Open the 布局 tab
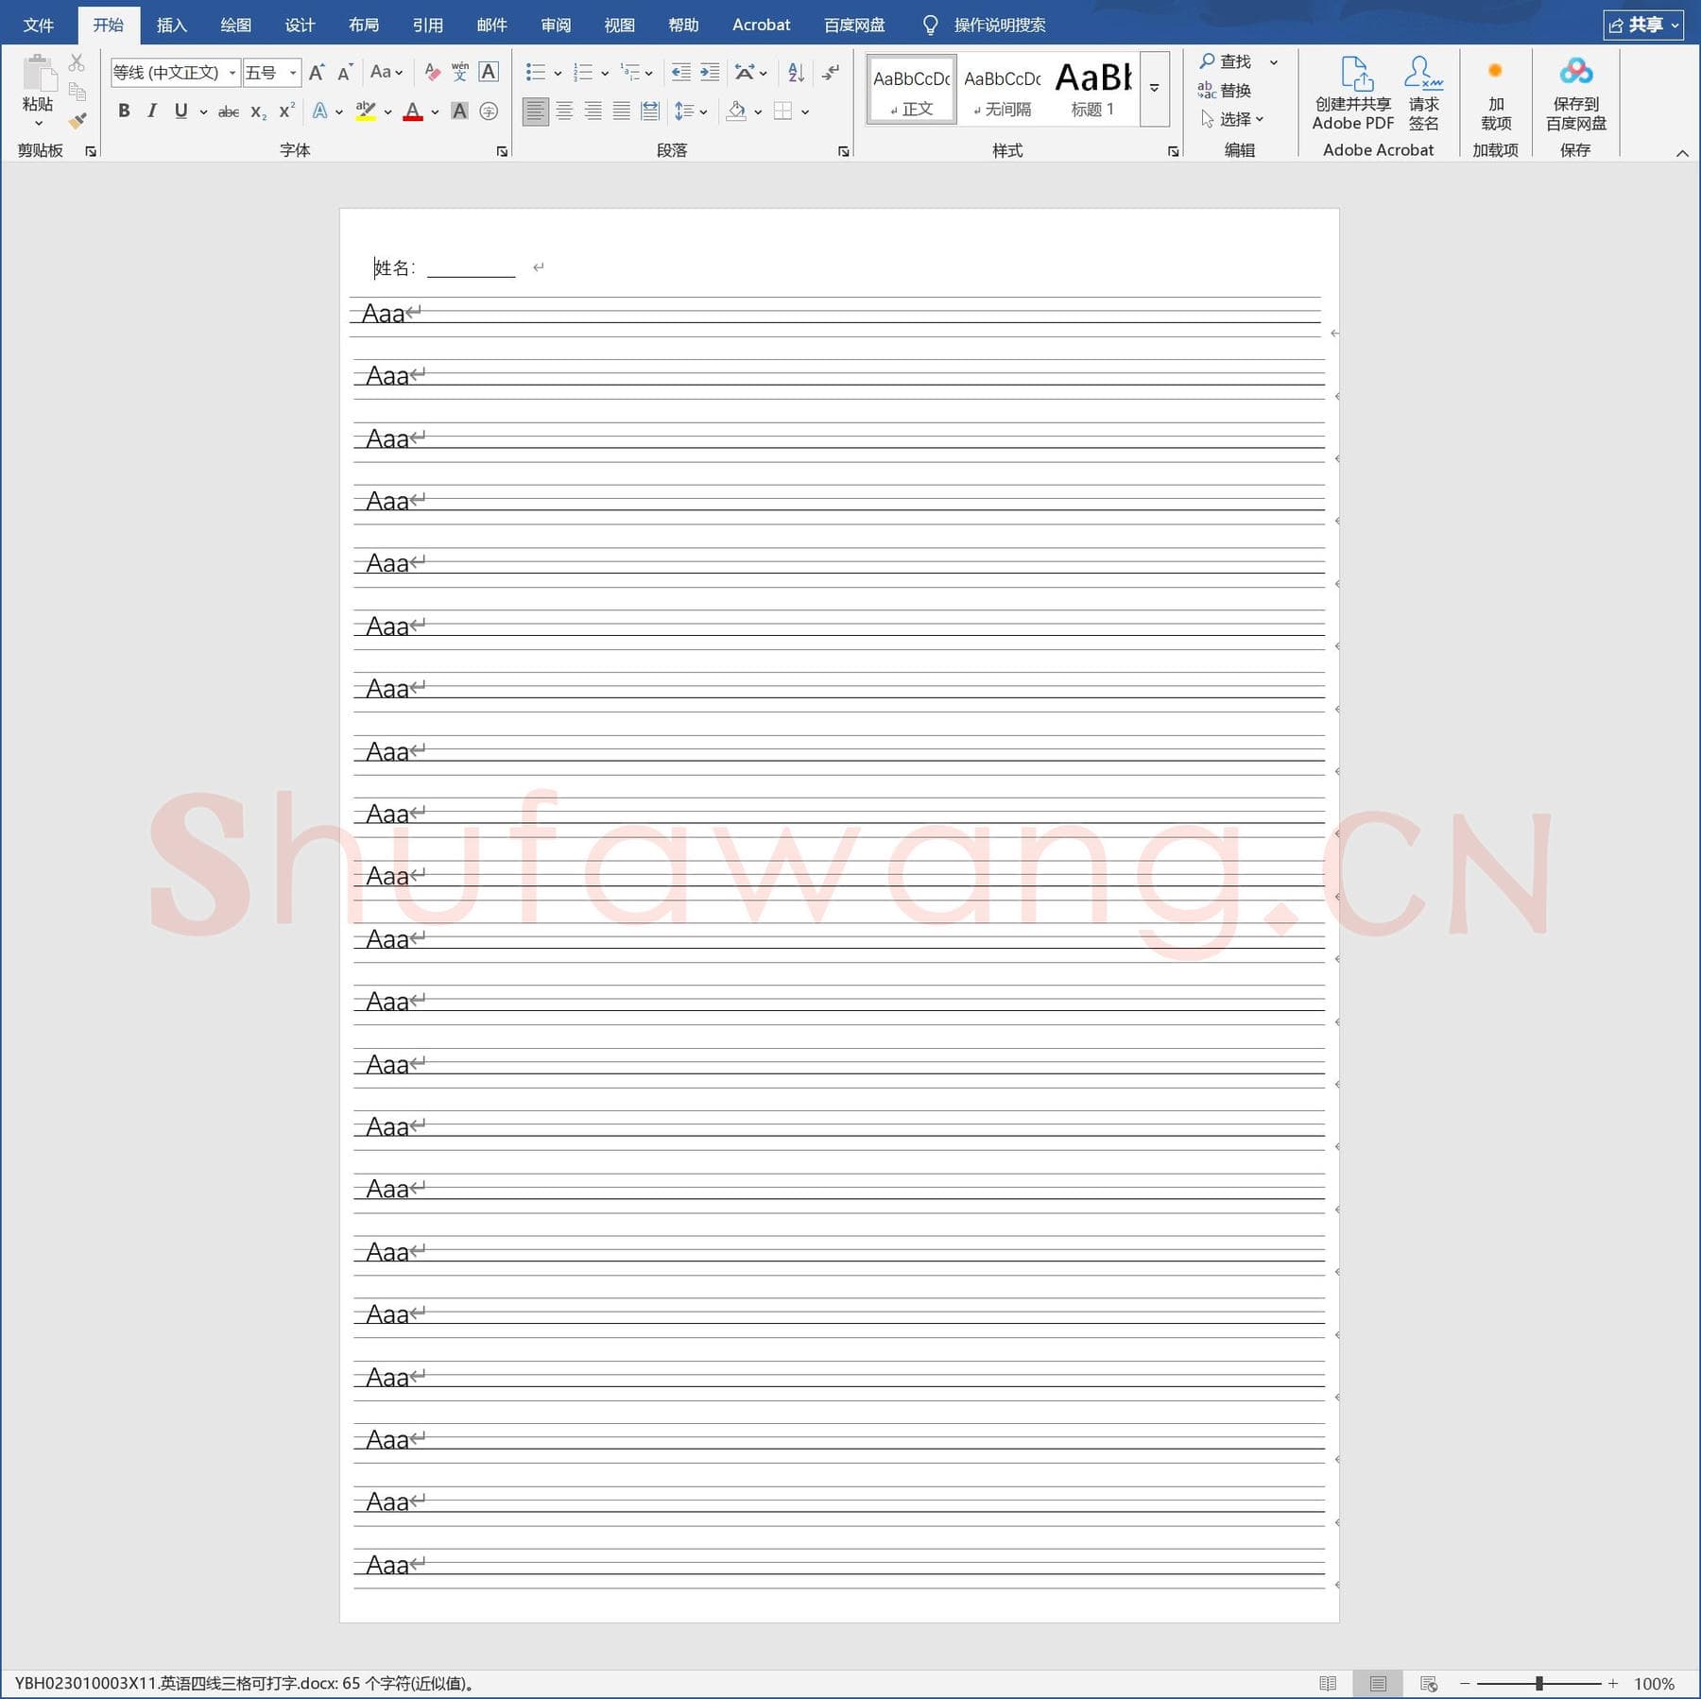 coord(364,25)
